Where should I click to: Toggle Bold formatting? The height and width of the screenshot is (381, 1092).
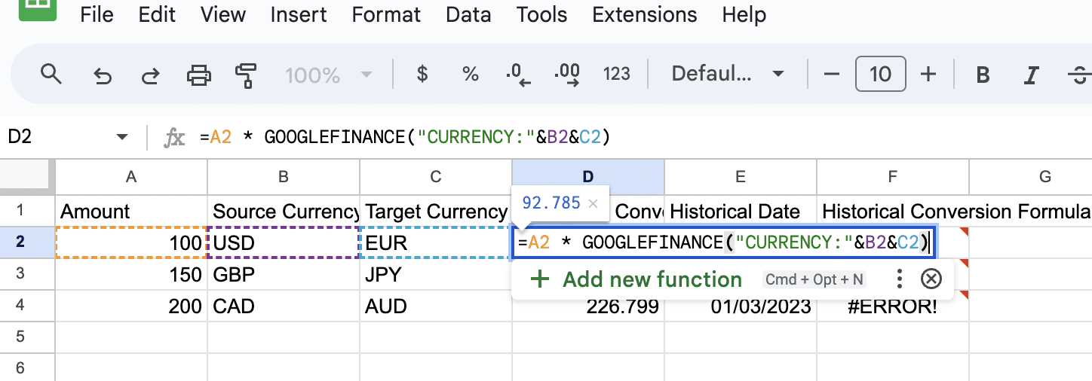pos(983,75)
